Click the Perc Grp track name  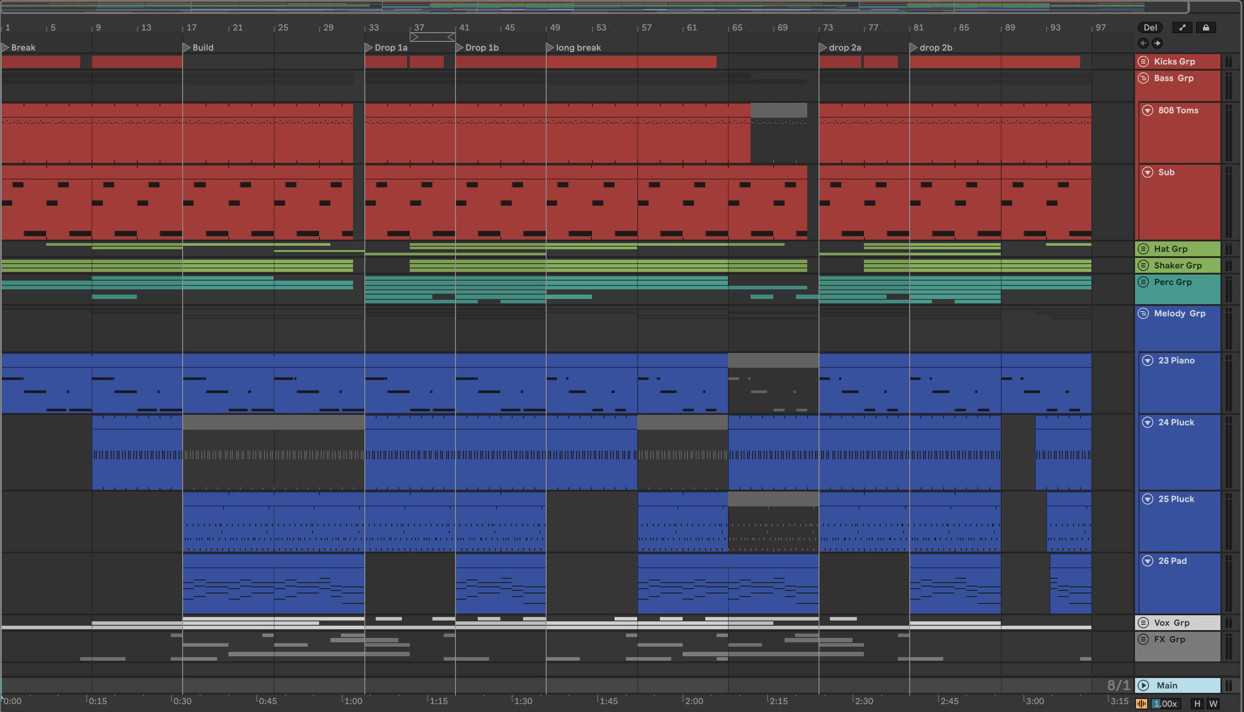[1173, 281]
